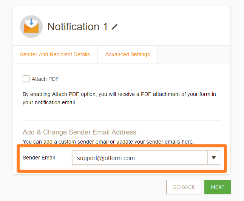Image resolution: width=244 pixels, height=201 pixels.
Task: Enable the Attach PDF checkbox
Action: coord(26,79)
